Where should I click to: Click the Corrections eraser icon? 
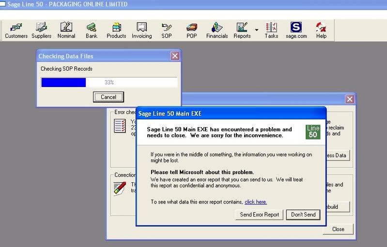[x=120, y=189]
